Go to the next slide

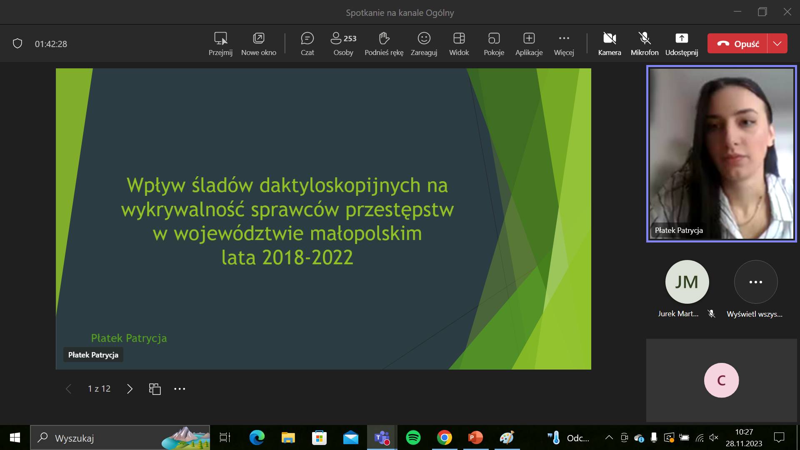click(130, 389)
